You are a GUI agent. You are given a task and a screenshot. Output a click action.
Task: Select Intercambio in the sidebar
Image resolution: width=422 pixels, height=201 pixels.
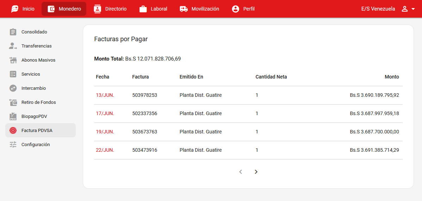(41, 88)
